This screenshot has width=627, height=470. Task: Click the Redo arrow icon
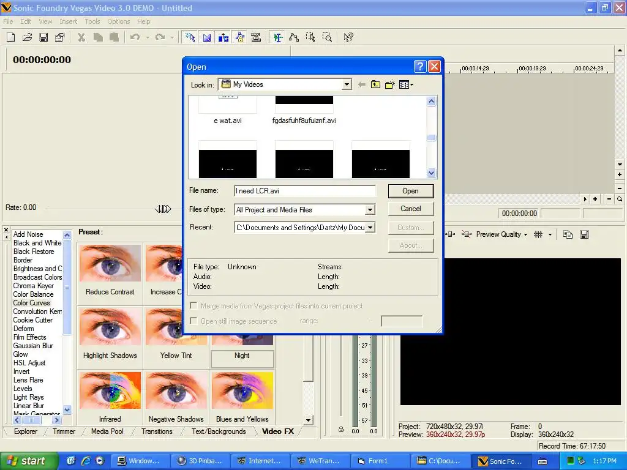[x=160, y=37]
